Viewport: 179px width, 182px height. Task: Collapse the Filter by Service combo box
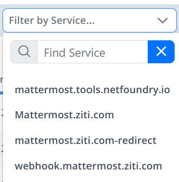point(89,20)
